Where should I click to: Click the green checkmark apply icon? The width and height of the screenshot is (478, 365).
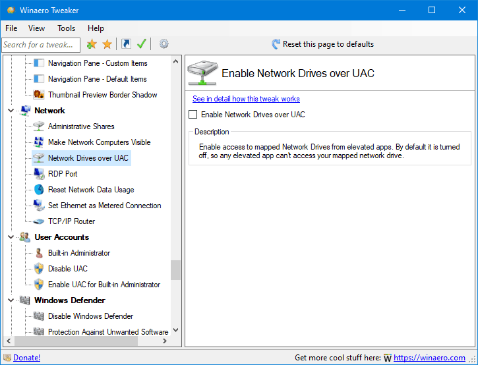[142, 44]
